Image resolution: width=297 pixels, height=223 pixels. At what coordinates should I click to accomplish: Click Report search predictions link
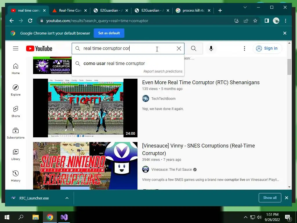[163, 71]
